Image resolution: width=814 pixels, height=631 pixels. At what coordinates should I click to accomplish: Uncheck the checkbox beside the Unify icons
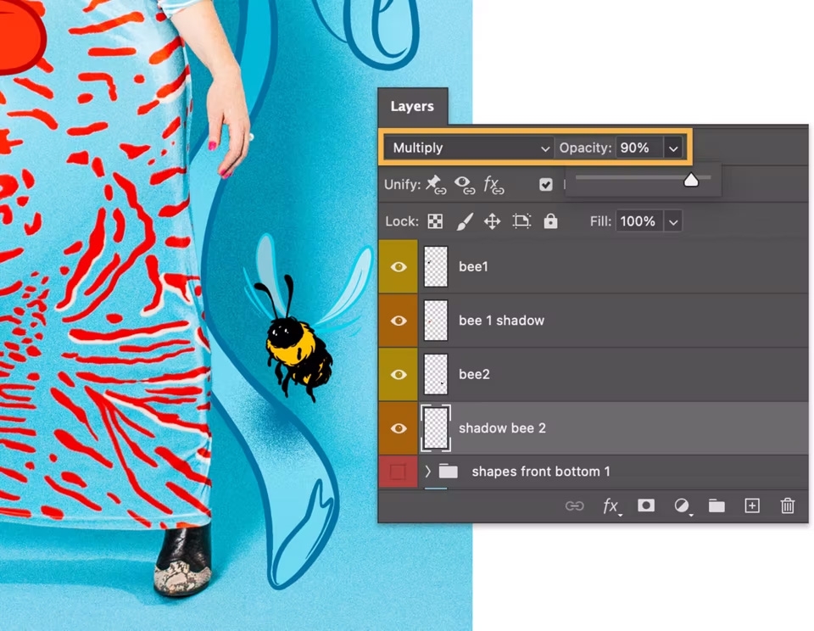point(545,184)
